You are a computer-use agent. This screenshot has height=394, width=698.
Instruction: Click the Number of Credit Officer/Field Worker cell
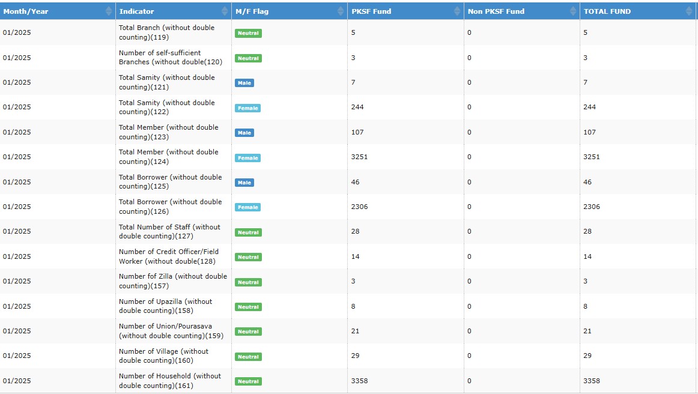pyautogui.click(x=169, y=256)
